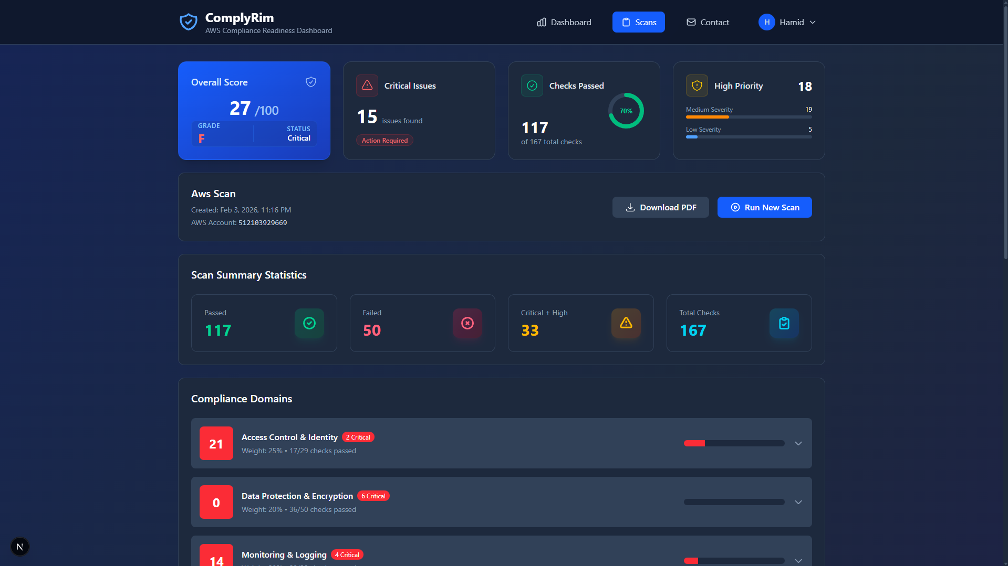The height and width of the screenshot is (566, 1008).
Task: Download the scan report as PDF
Action: (x=660, y=207)
